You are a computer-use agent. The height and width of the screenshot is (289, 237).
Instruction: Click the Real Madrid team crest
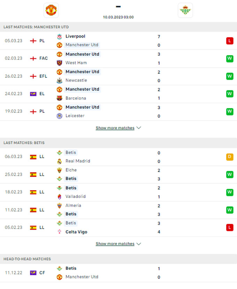(60, 161)
